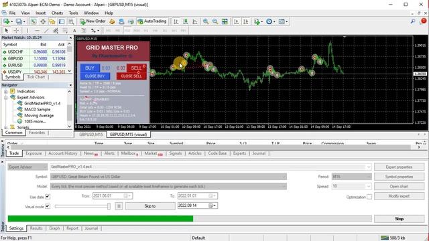
Task: Select the Horizontal Line drawing tool
Action: [38, 31]
